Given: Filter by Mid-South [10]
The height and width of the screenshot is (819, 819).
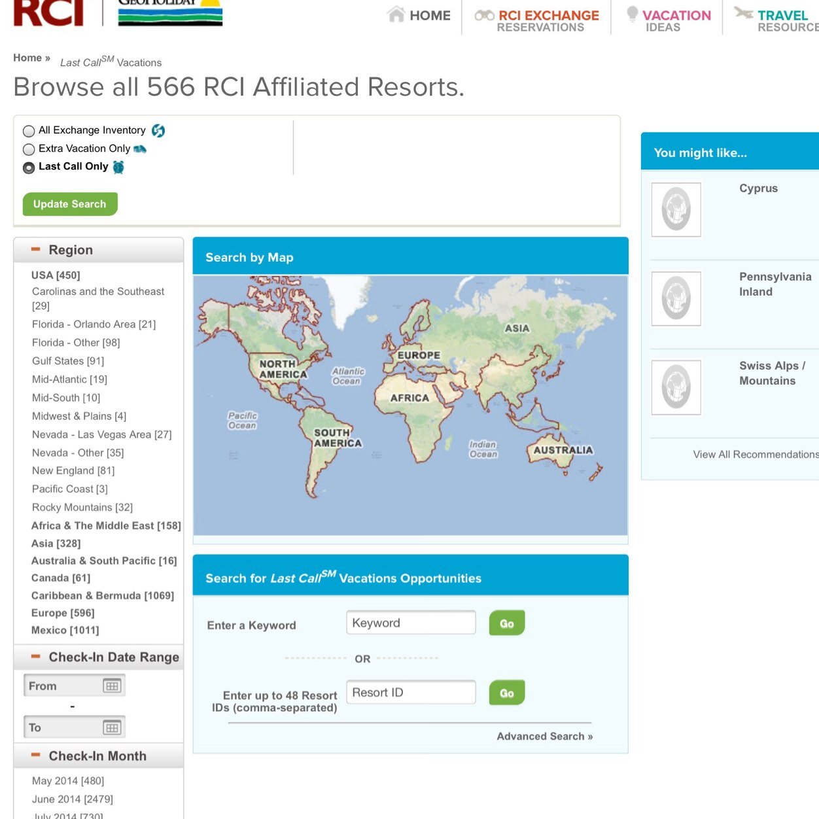Looking at the screenshot, I should coord(66,398).
